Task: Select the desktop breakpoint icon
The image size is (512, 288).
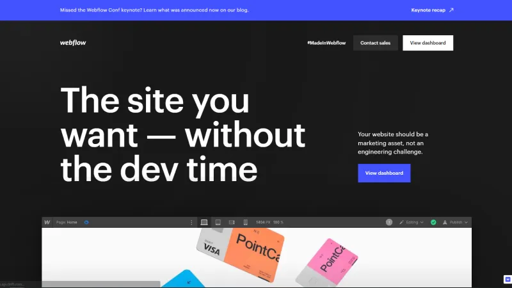Action: (x=204, y=222)
